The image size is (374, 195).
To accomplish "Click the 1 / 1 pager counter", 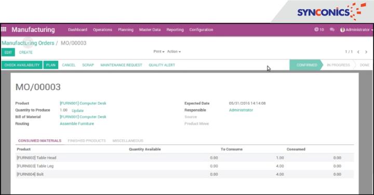I will 349,52.
